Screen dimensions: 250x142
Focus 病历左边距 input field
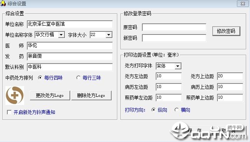[169, 87]
